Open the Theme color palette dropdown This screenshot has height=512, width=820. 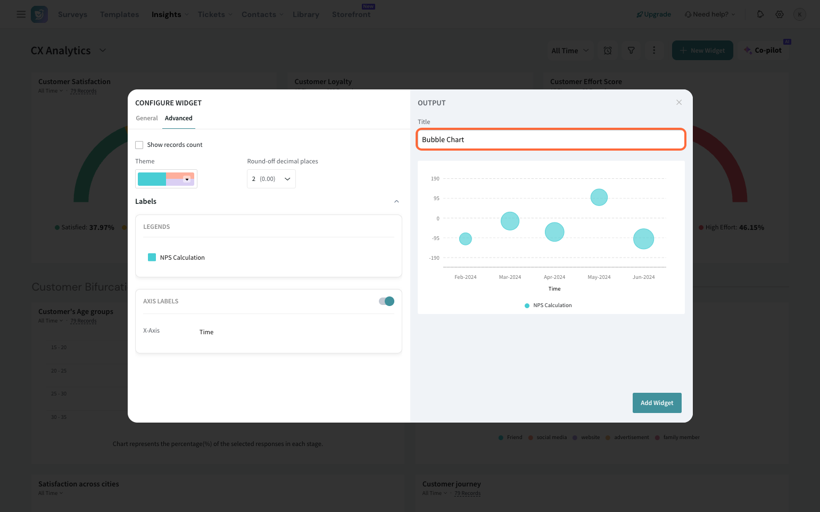tap(166, 179)
